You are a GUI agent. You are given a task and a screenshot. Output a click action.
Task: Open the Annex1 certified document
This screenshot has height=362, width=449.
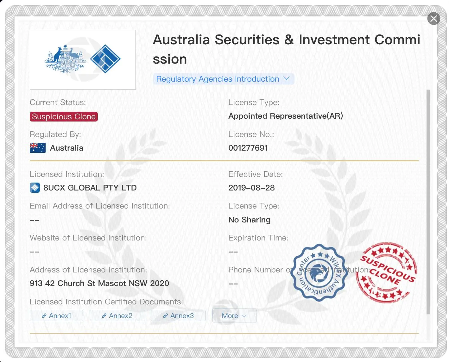click(x=56, y=315)
